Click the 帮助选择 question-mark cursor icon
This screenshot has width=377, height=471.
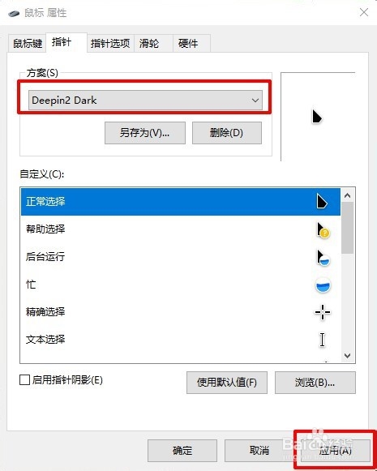[x=323, y=230]
